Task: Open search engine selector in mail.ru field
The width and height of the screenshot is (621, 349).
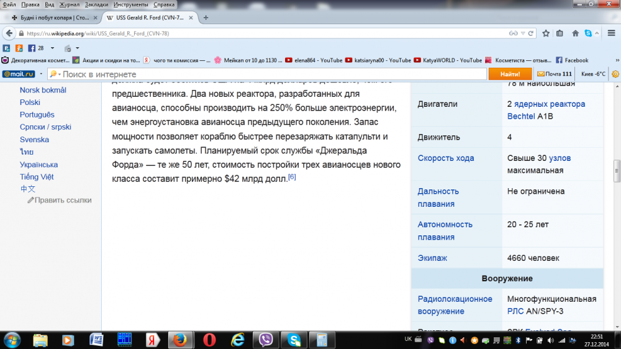Action: [55, 74]
